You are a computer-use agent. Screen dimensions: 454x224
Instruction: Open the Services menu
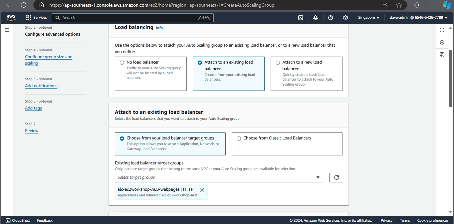[x=37, y=18]
